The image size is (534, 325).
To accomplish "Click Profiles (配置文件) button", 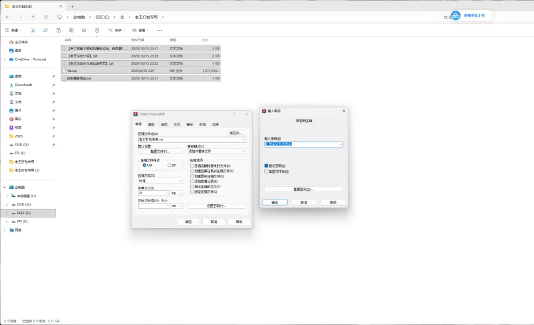I will coord(160,151).
